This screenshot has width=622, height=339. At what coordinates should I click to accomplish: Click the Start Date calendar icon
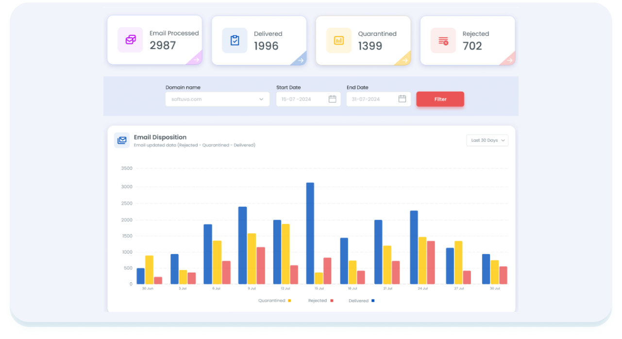click(332, 99)
